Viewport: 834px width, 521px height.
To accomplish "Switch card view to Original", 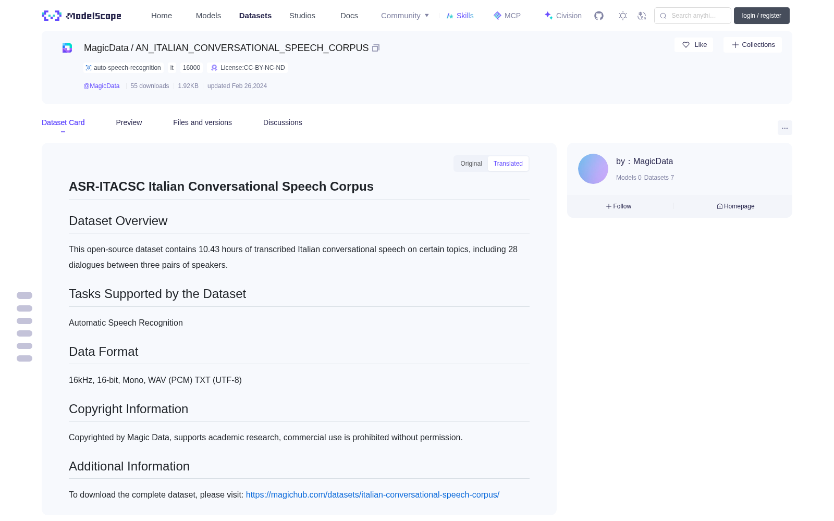I will click(x=471, y=164).
